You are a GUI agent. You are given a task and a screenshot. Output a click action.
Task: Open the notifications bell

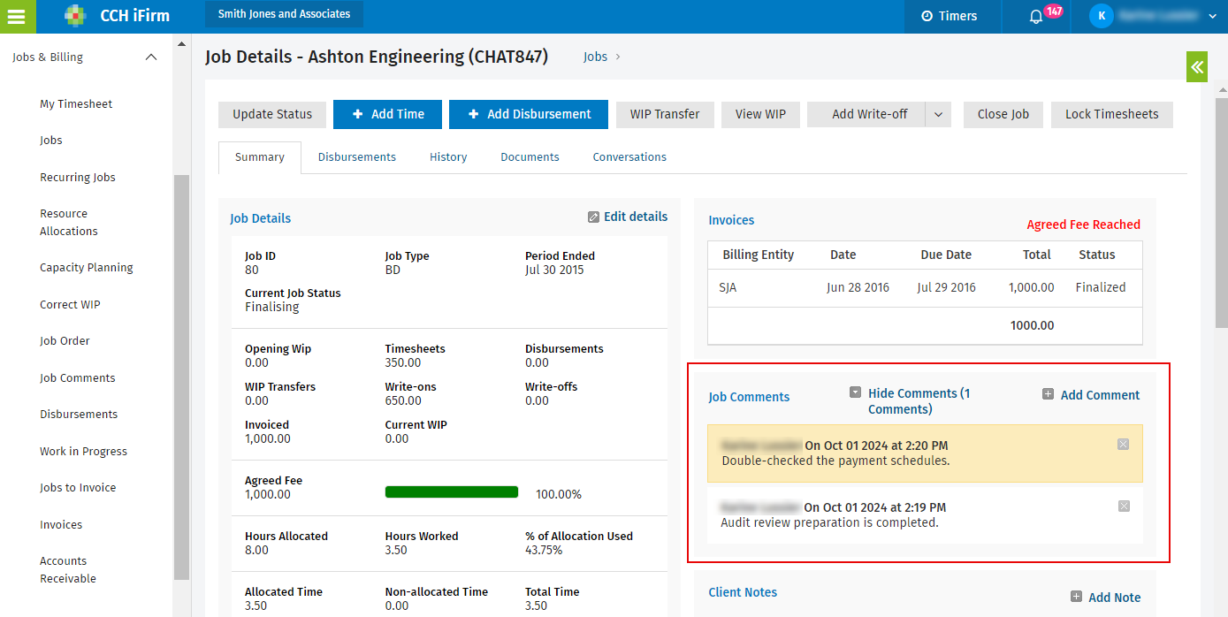(1036, 17)
